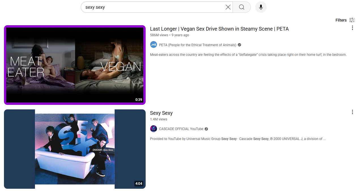Open the 'Last Longer | Vegan Sex Drive' title
Image resolution: width=359 pixels, height=191 pixels.
219,29
